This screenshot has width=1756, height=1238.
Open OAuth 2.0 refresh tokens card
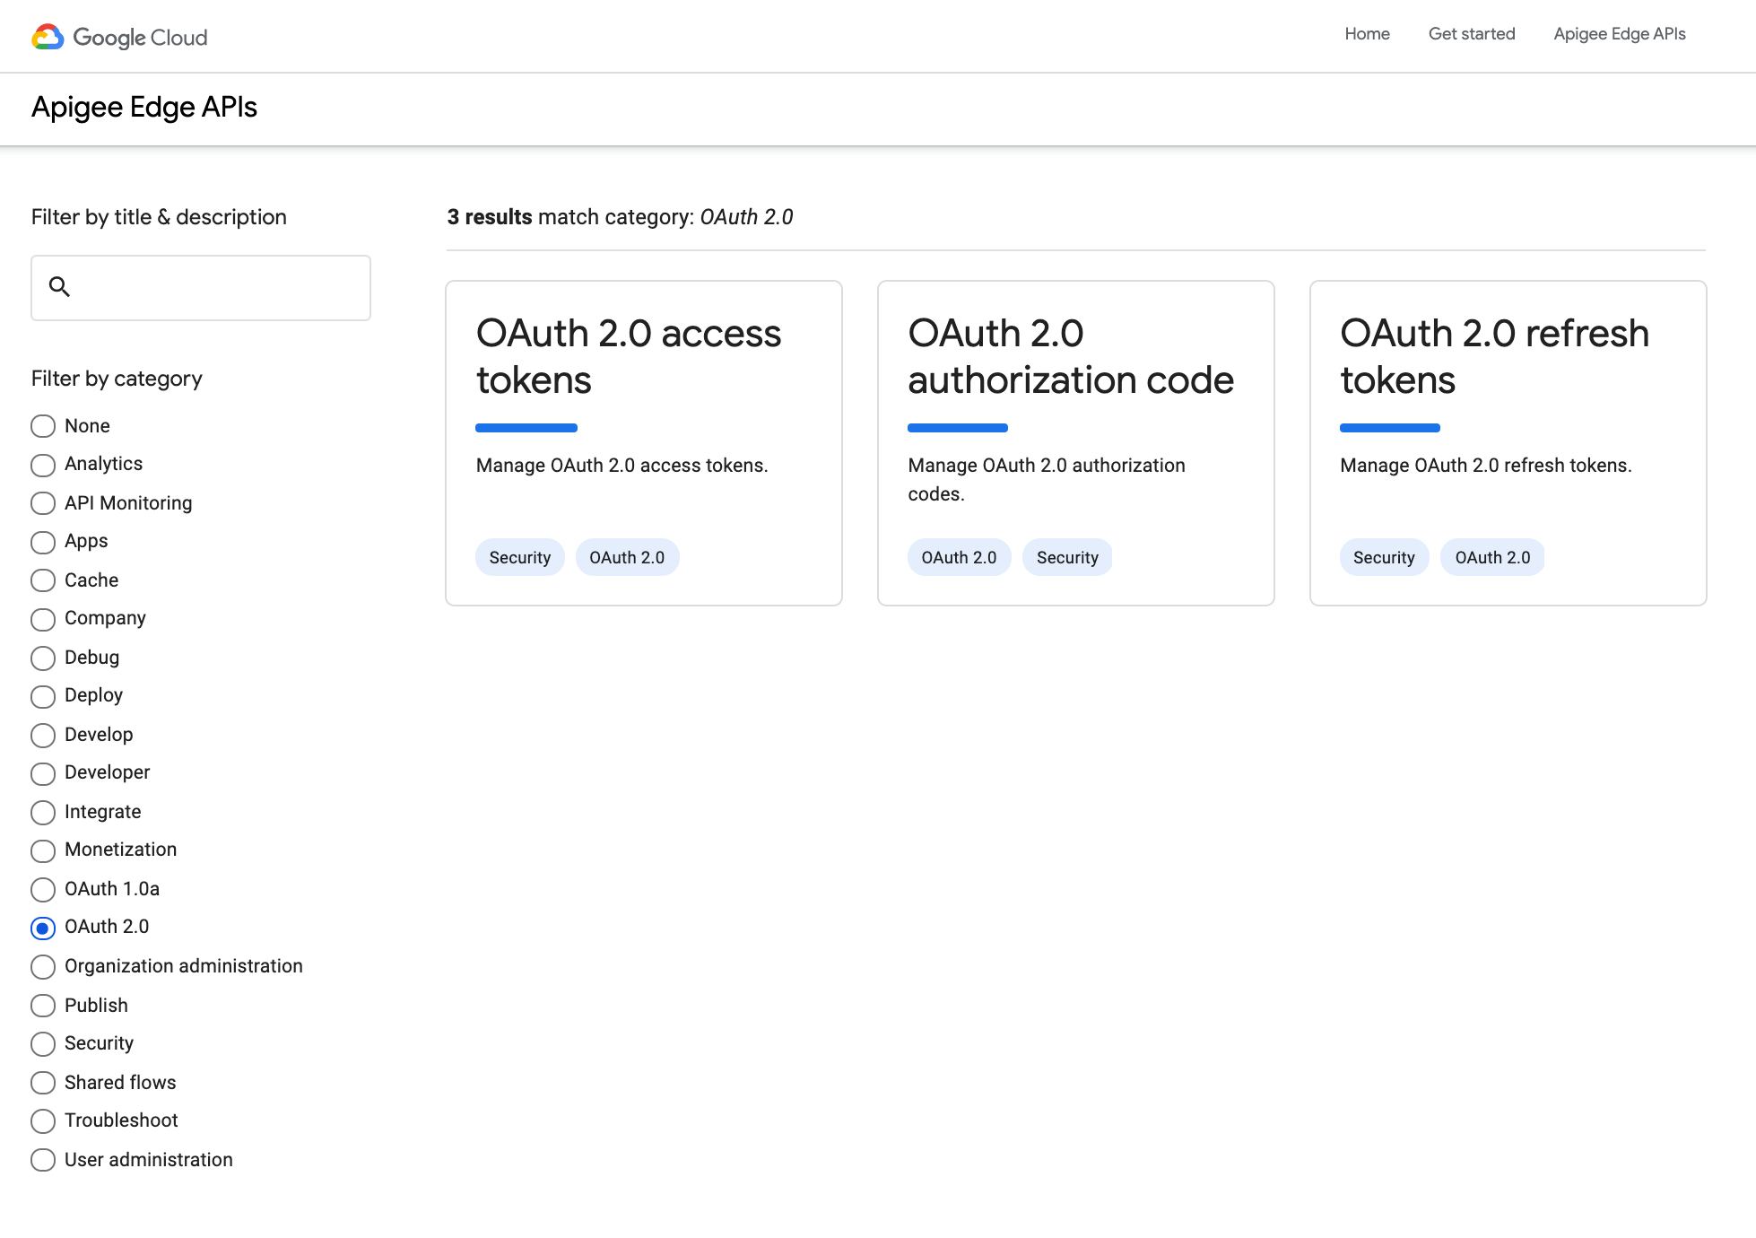tap(1493, 356)
